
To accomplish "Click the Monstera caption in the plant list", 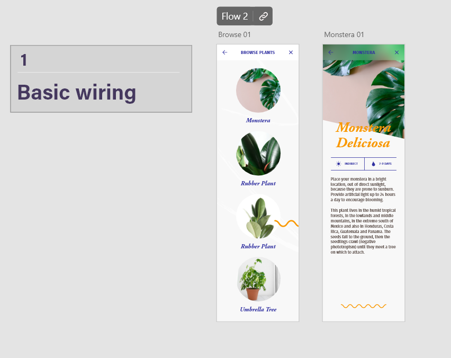I will pyautogui.click(x=258, y=121).
